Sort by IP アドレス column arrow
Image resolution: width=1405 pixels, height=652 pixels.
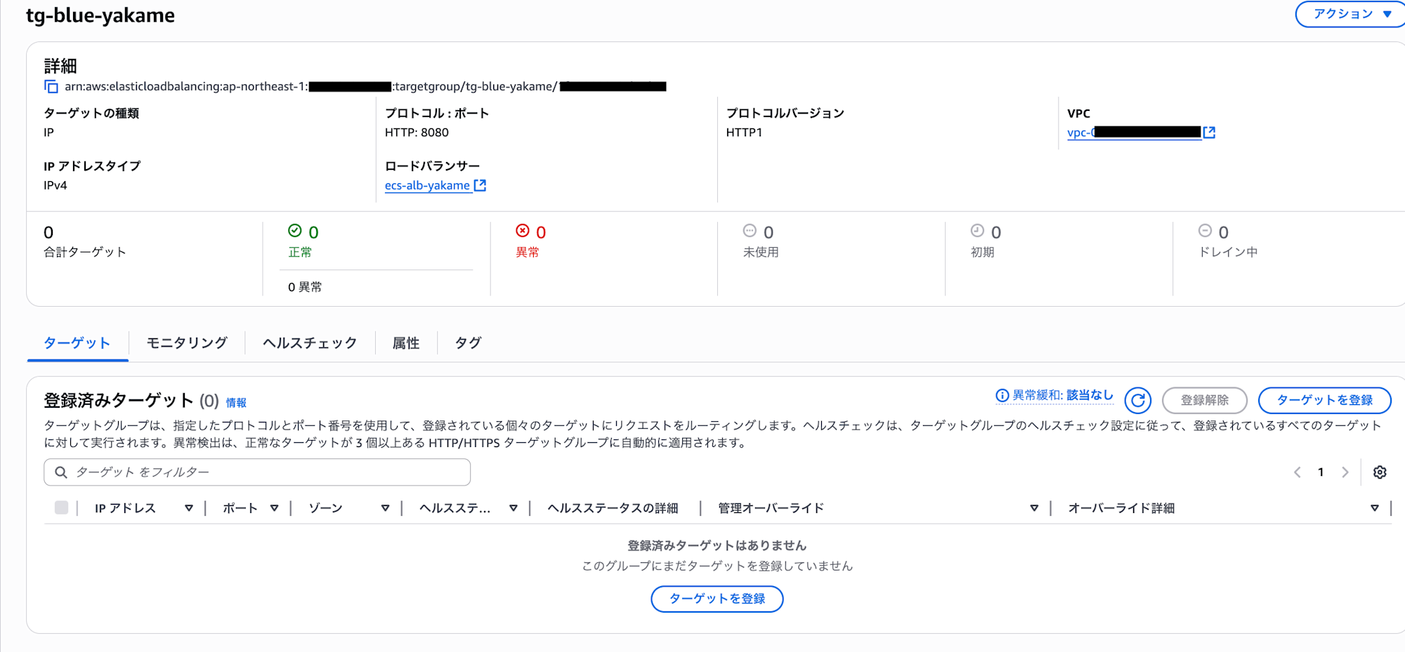tap(188, 508)
